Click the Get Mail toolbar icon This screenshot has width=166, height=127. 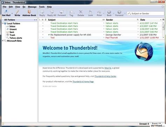[6, 12]
